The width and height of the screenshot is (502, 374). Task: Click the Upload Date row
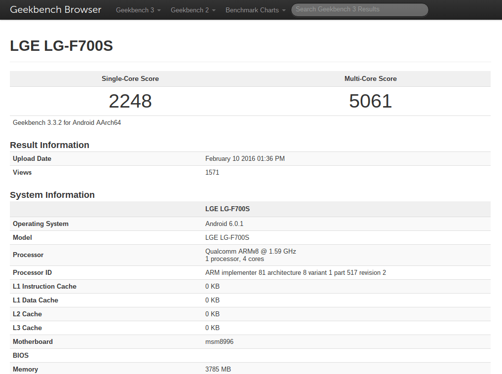point(32,158)
